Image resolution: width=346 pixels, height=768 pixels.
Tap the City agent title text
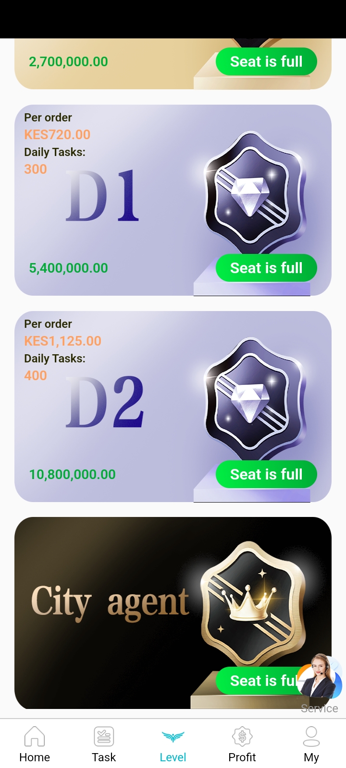(110, 602)
